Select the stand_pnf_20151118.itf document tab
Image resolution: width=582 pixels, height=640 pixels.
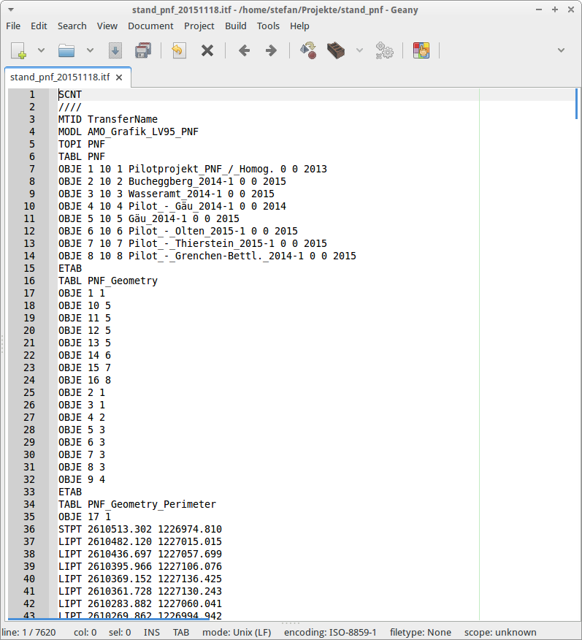tap(60, 77)
